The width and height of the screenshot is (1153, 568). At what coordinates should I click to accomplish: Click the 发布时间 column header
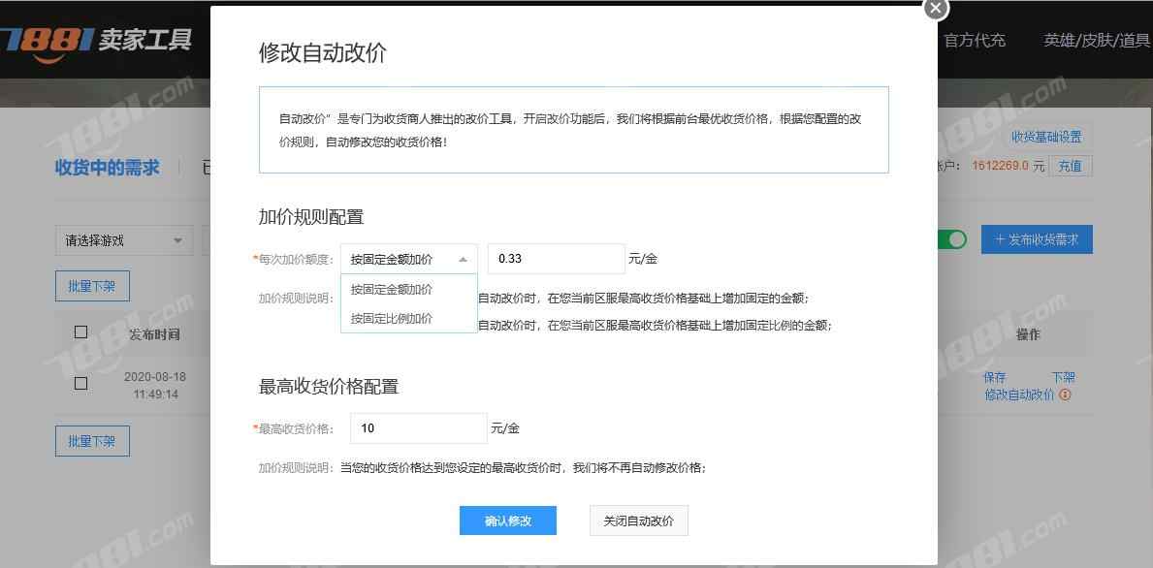point(154,334)
